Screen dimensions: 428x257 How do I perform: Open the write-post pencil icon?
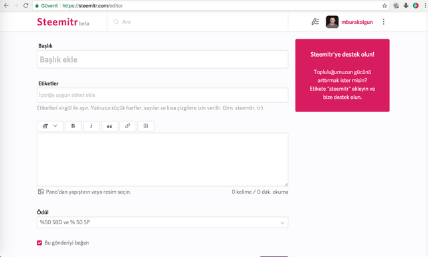(x=315, y=21)
